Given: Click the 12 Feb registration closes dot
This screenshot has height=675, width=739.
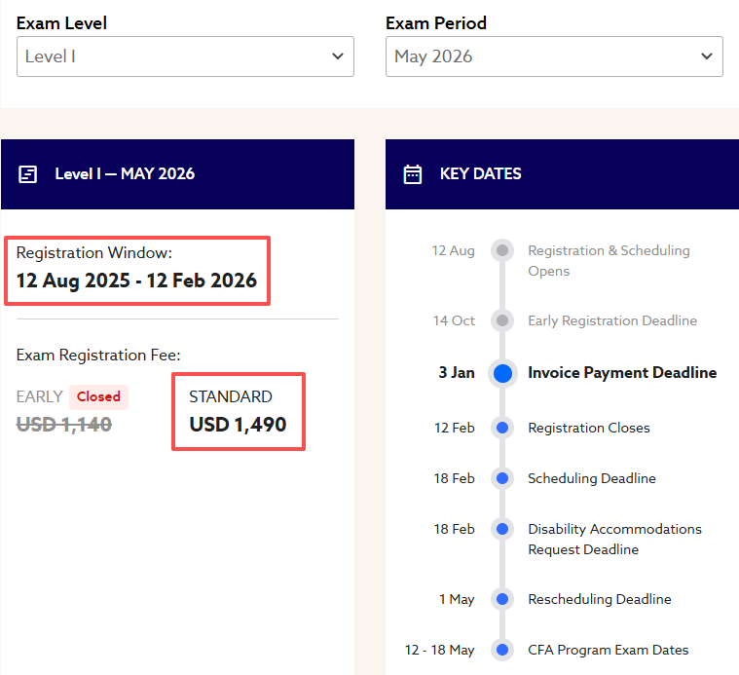Looking at the screenshot, I should (502, 428).
